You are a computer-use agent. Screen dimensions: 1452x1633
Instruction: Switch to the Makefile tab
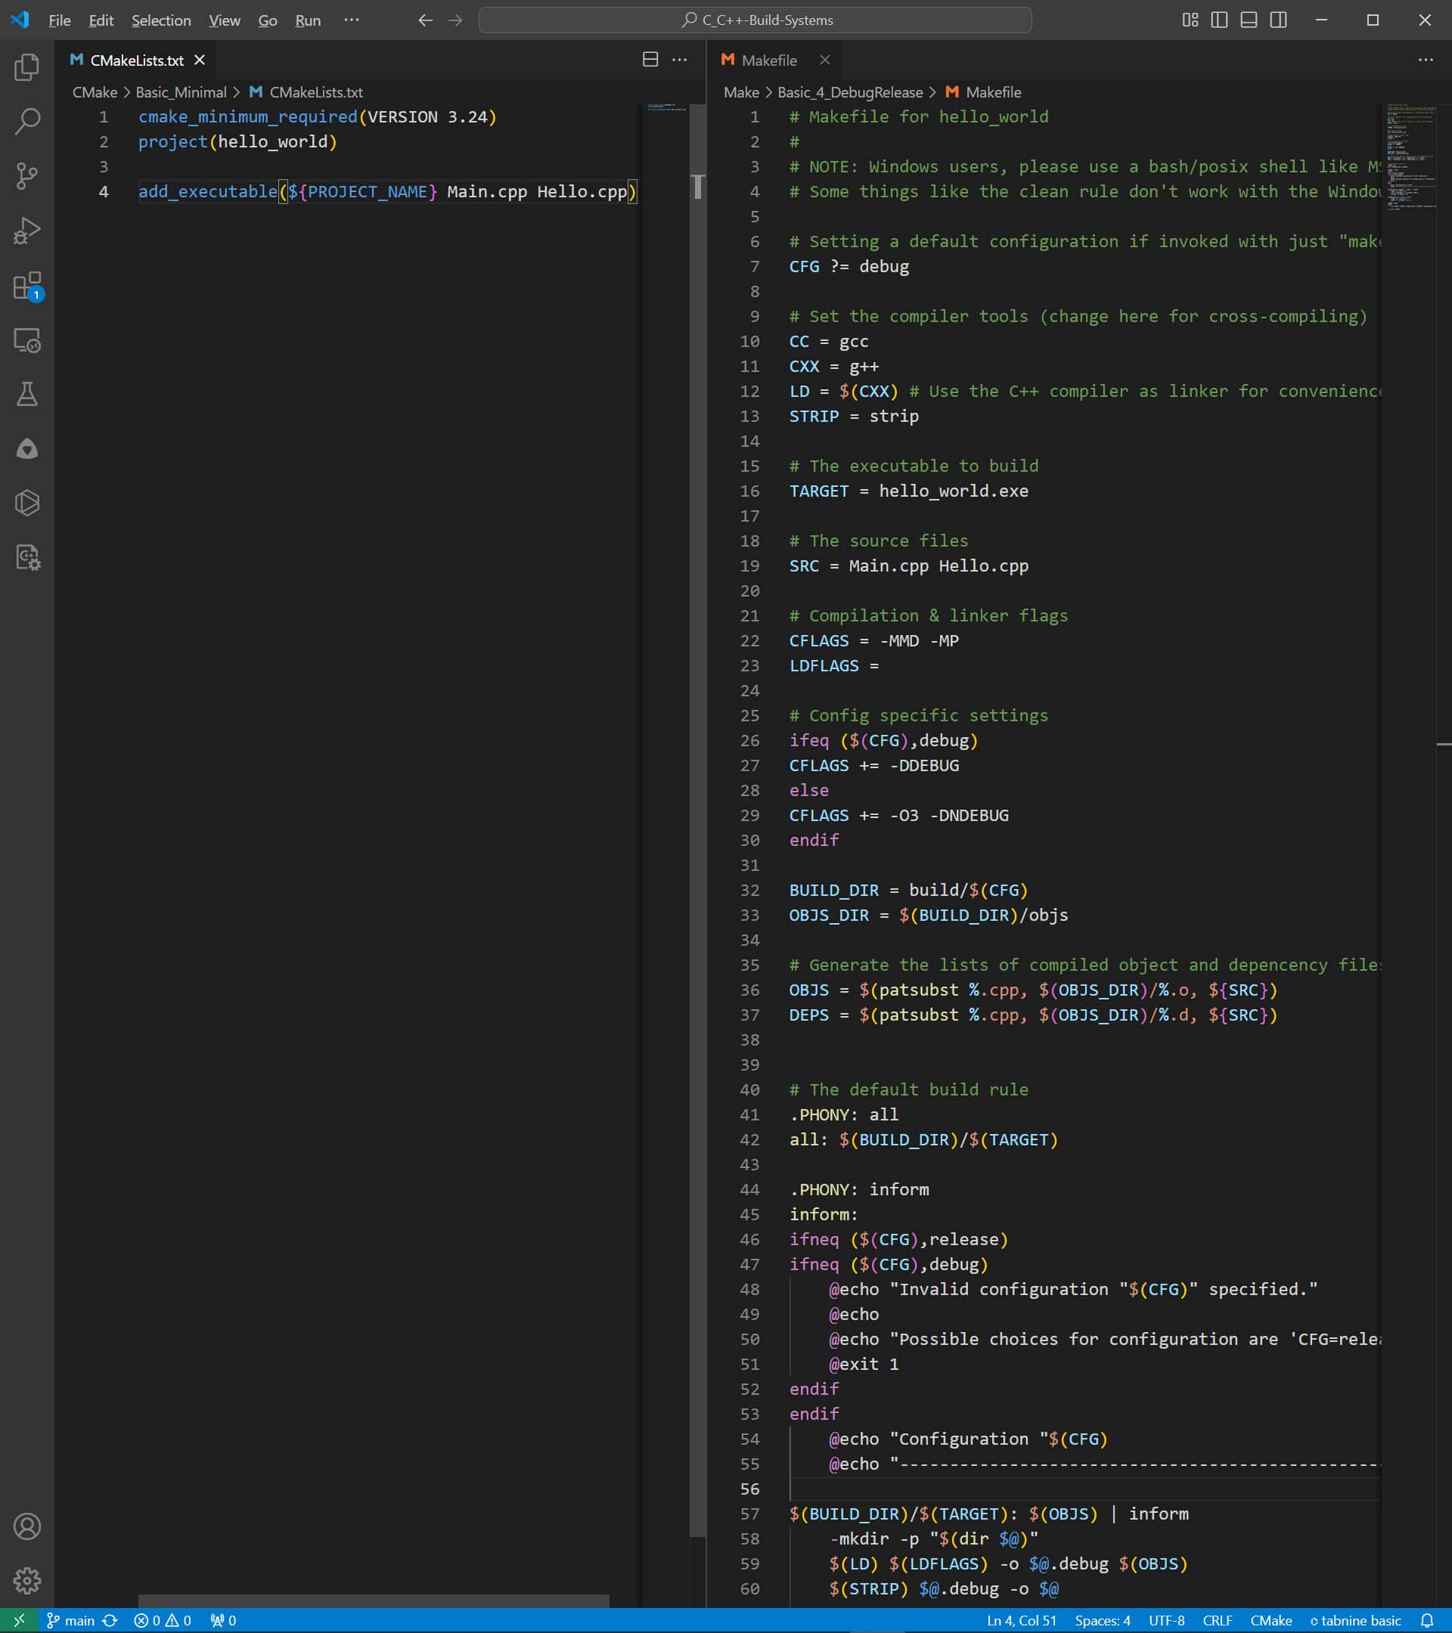768,60
